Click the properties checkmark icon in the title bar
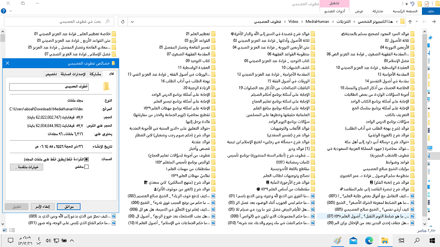440x247 pixels. [426, 4]
